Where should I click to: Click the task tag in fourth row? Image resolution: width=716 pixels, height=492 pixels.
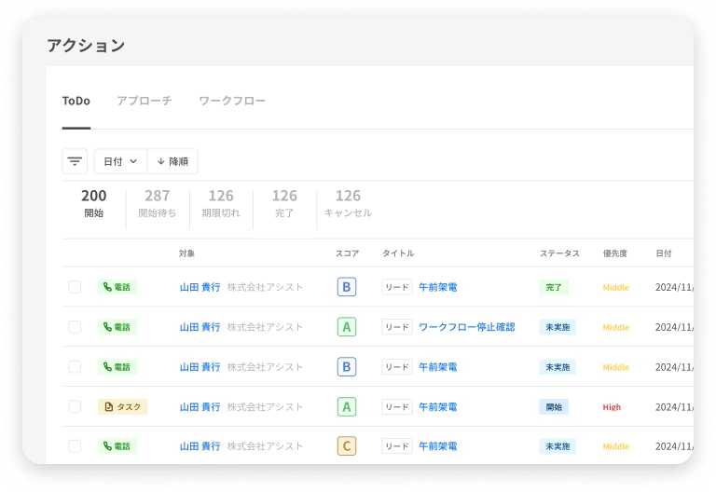coord(122,407)
